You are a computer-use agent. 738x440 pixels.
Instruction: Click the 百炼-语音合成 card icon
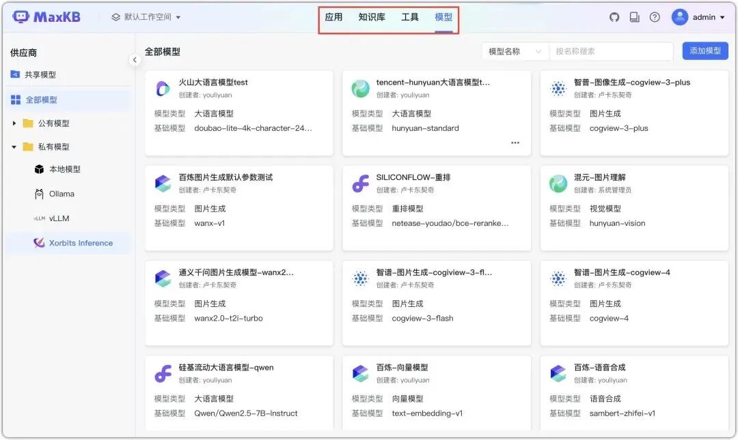coord(558,373)
